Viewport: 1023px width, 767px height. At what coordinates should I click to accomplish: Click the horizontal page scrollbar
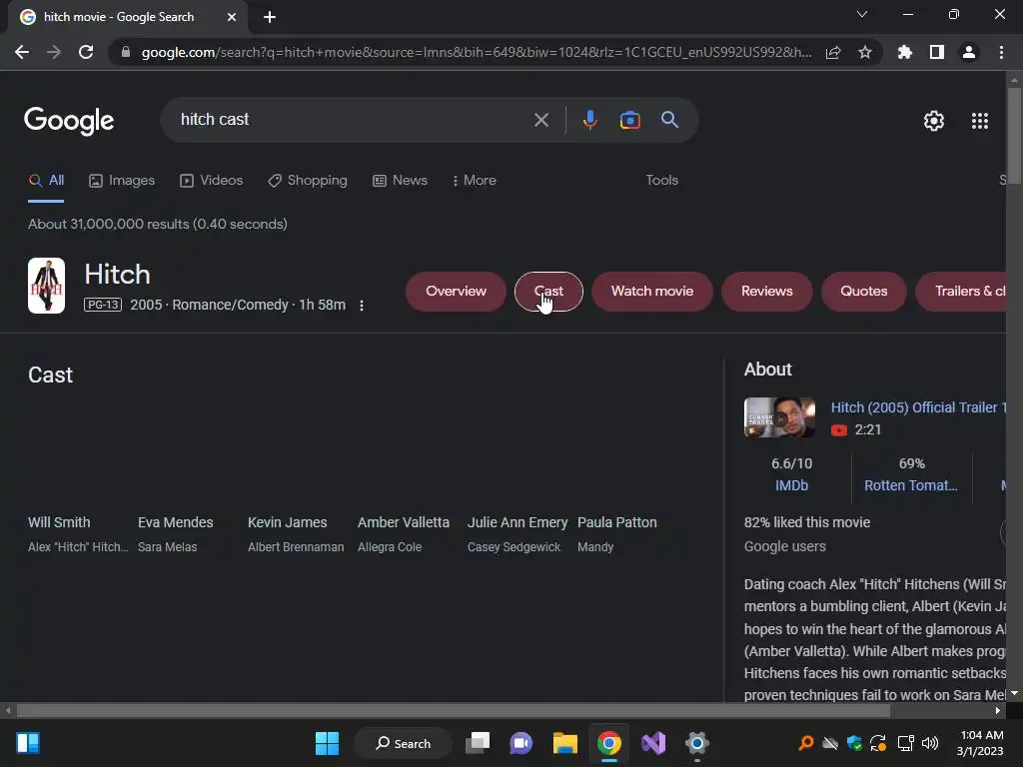pos(454,711)
